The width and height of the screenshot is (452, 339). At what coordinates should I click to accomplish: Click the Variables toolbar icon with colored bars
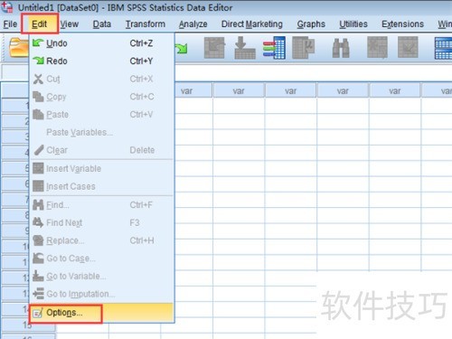(274, 48)
